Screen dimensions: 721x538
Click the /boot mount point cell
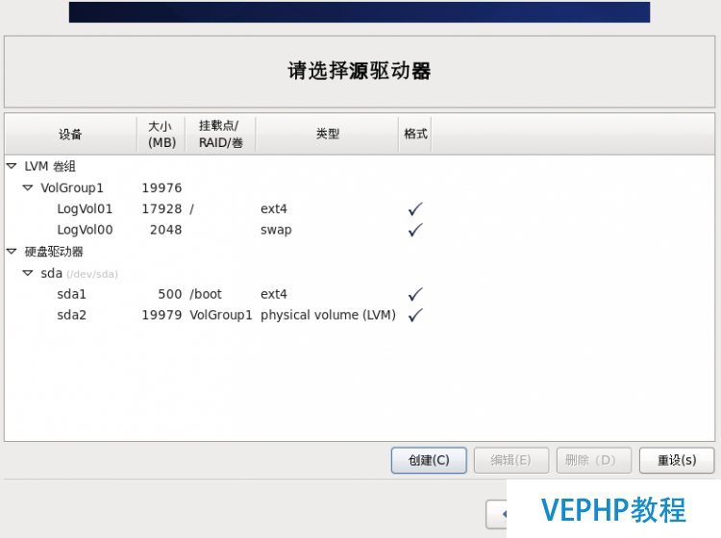click(206, 294)
